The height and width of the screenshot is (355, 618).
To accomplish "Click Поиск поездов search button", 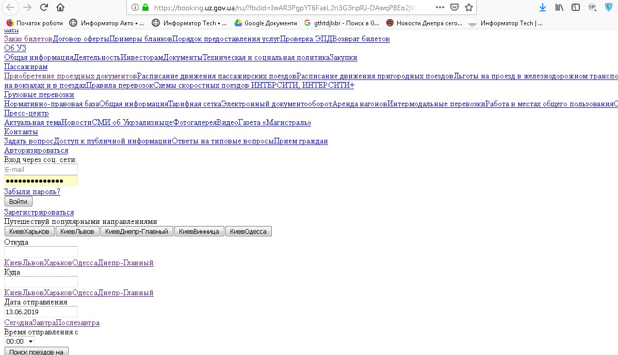I will pyautogui.click(x=37, y=351).
